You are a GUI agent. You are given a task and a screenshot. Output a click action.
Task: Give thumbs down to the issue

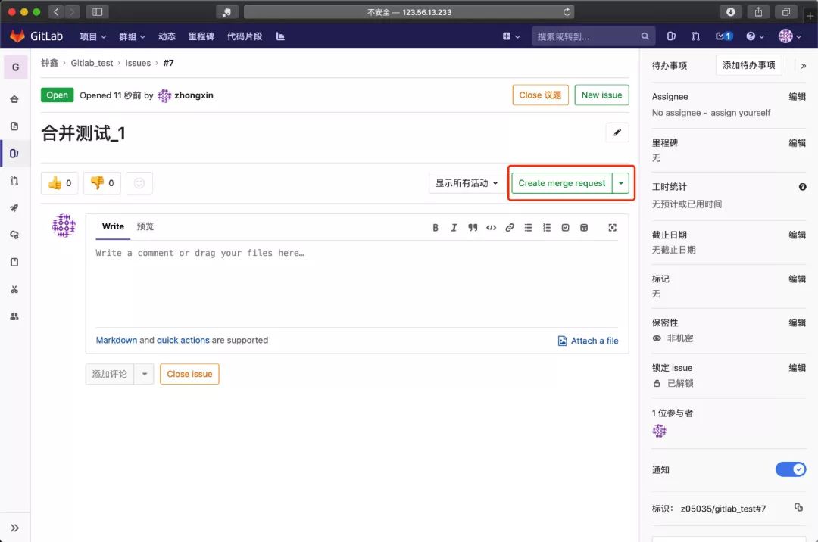click(102, 183)
